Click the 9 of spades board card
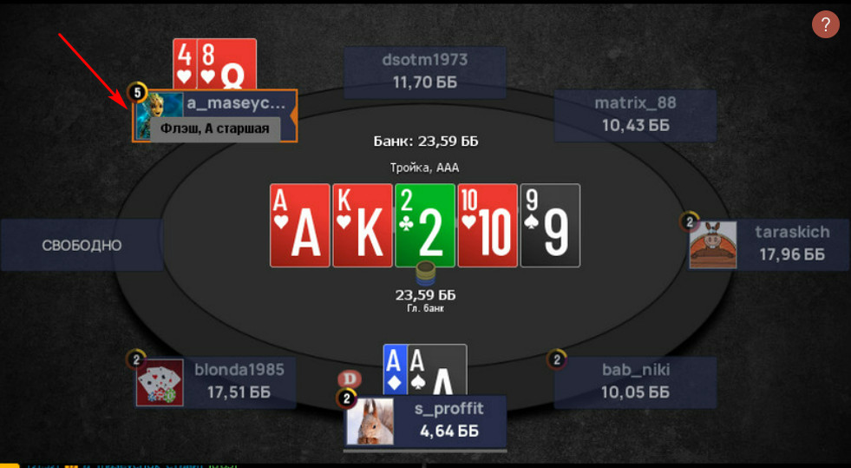The height and width of the screenshot is (468, 851). pyautogui.click(x=550, y=225)
